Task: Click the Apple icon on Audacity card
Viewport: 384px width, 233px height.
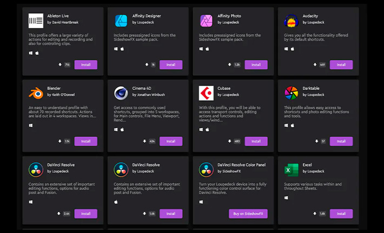Action: (x=293, y=49)
